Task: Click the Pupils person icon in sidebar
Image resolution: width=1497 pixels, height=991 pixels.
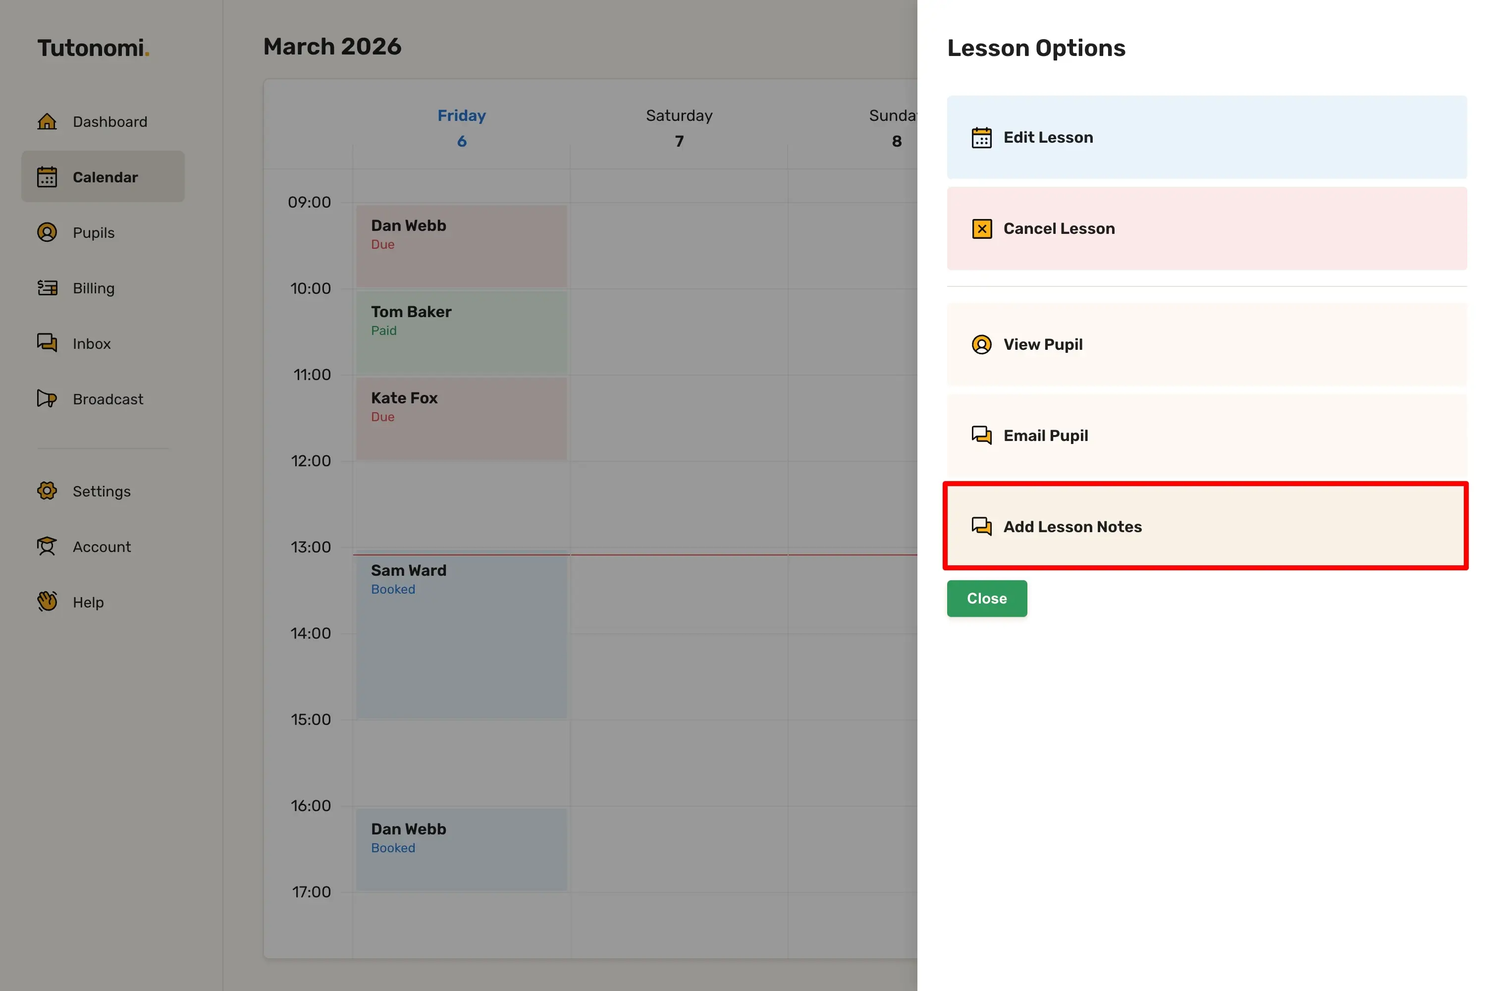Action: point(47,232)
